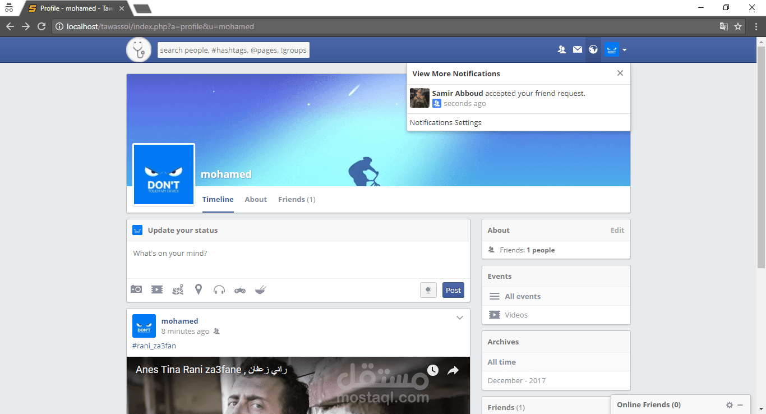
Task: Open post privacy globe button
Action: (x=428, y=290)
